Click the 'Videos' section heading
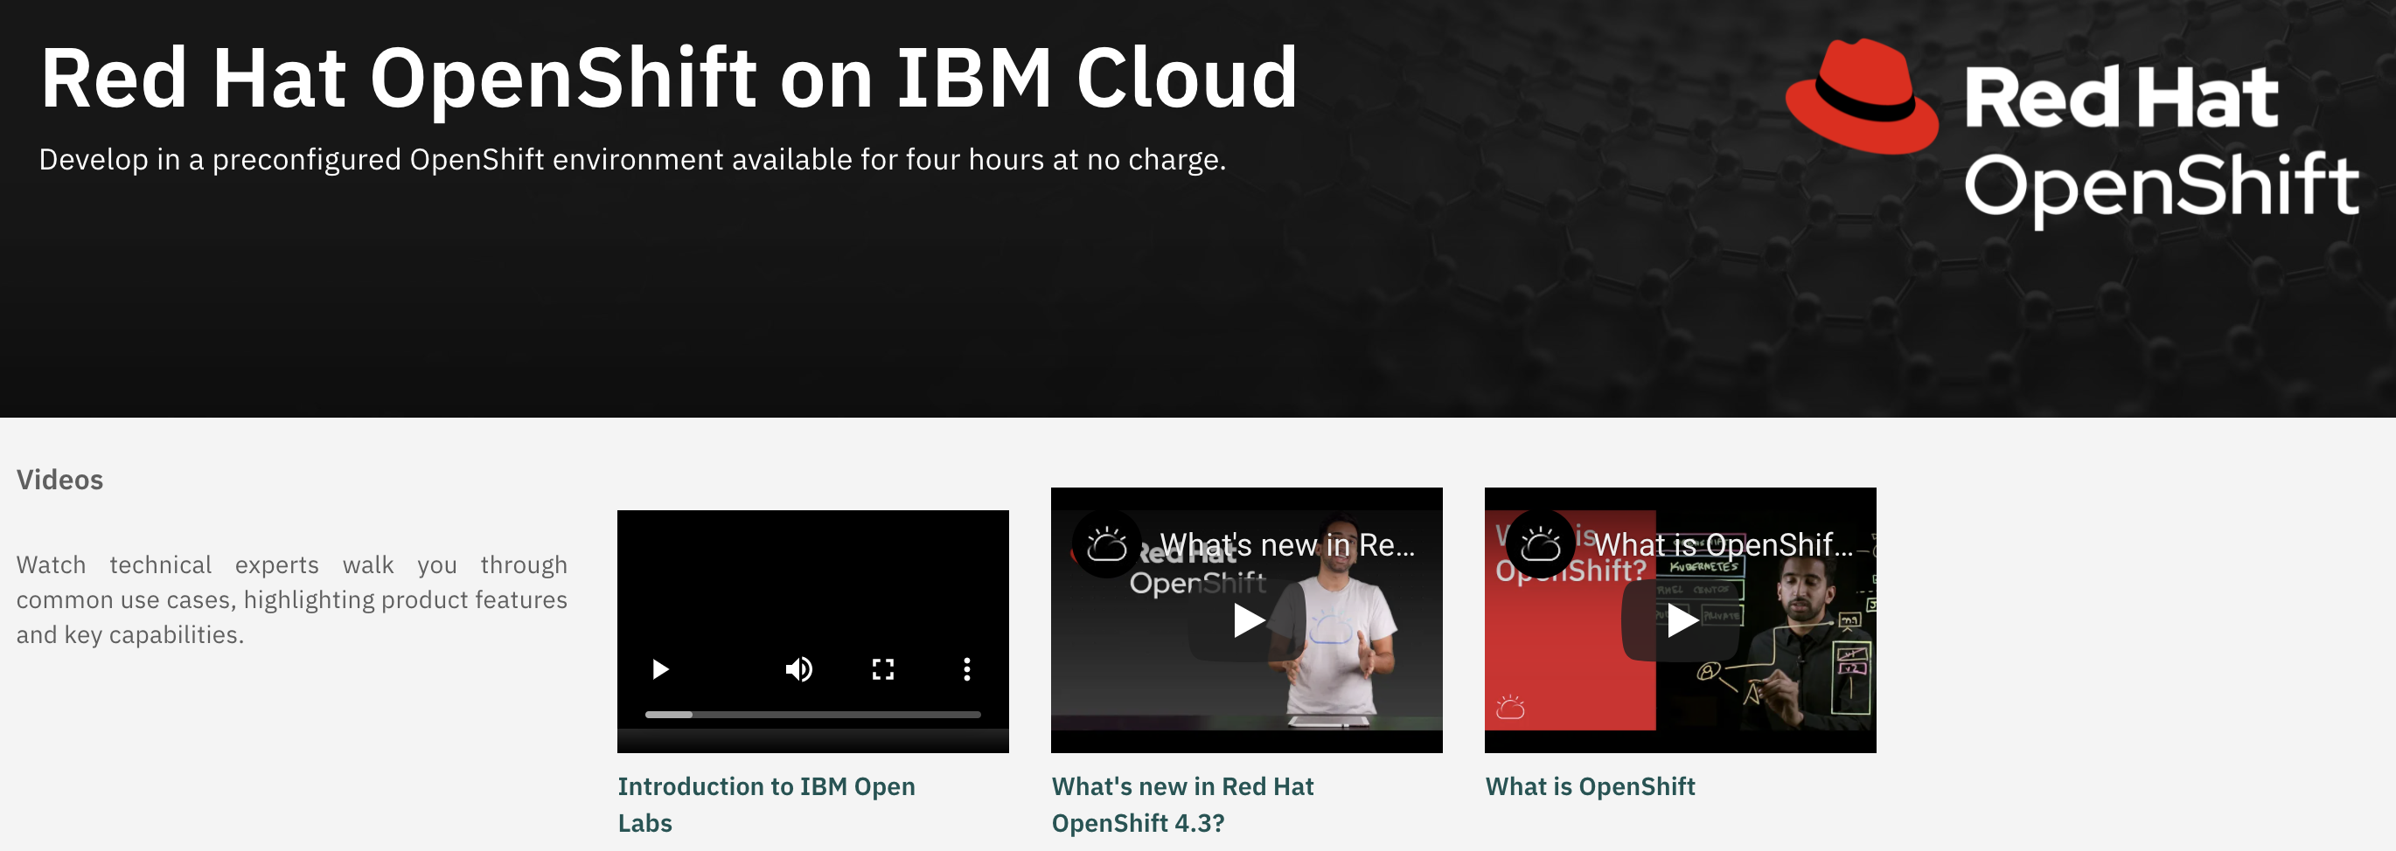This screenshot has height=851, width=2396. 59,480
